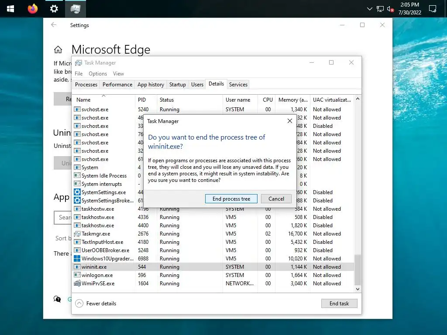Select winlogon.exe process icon
The height and width of the screenshot is (335, 447).
tap(77, 275)
